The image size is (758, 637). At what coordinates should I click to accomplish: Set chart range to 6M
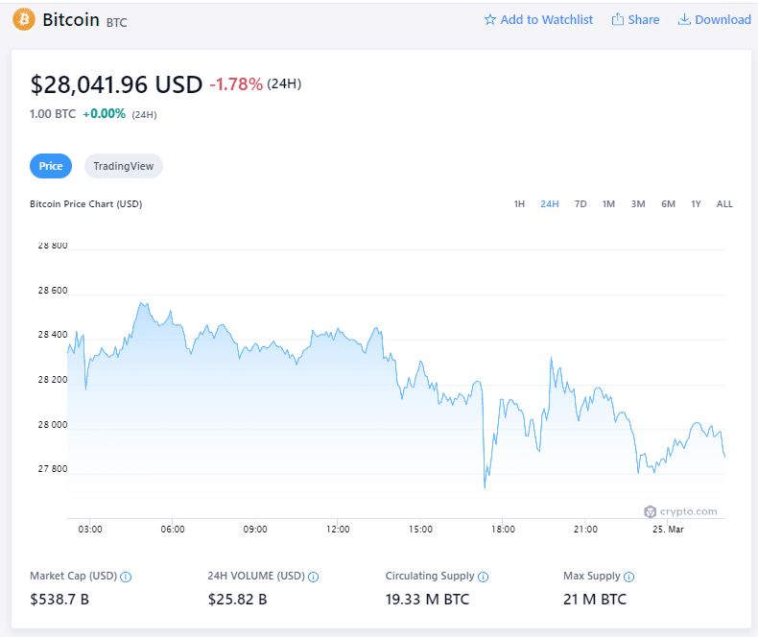(x=668, y=204)
